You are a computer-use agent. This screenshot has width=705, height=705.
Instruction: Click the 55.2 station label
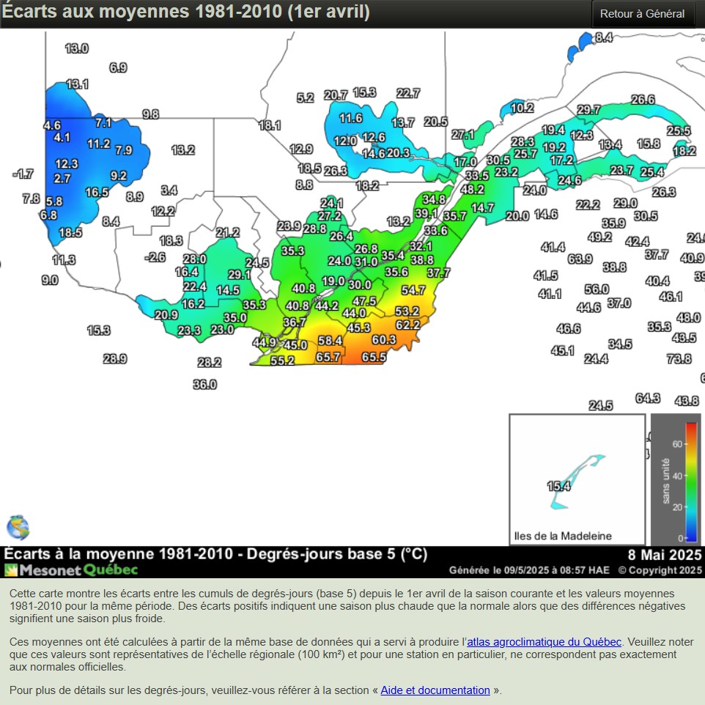282,361
